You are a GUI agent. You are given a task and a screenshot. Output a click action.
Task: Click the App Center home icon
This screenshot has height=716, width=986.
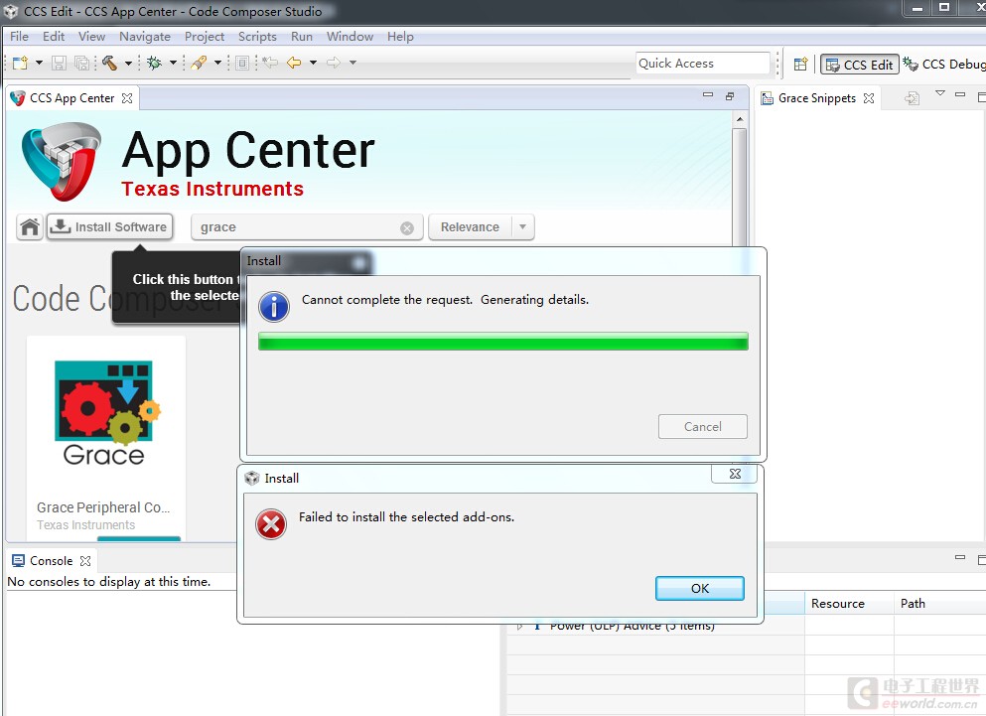(30, 227)
